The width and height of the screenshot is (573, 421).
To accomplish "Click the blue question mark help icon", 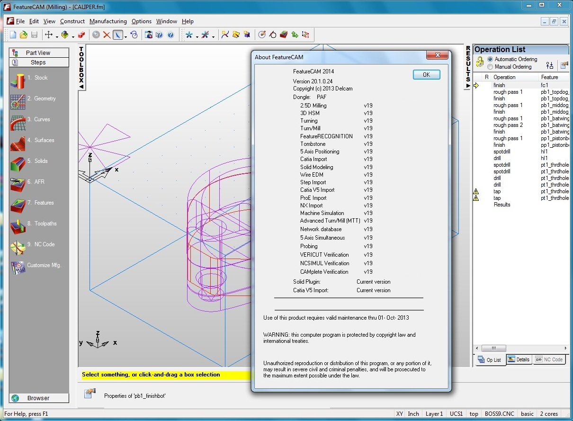I will click(170, 35).
